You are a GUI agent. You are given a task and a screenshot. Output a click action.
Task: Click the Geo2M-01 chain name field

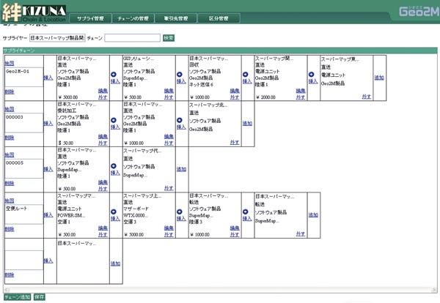click(x=24, y=77)
